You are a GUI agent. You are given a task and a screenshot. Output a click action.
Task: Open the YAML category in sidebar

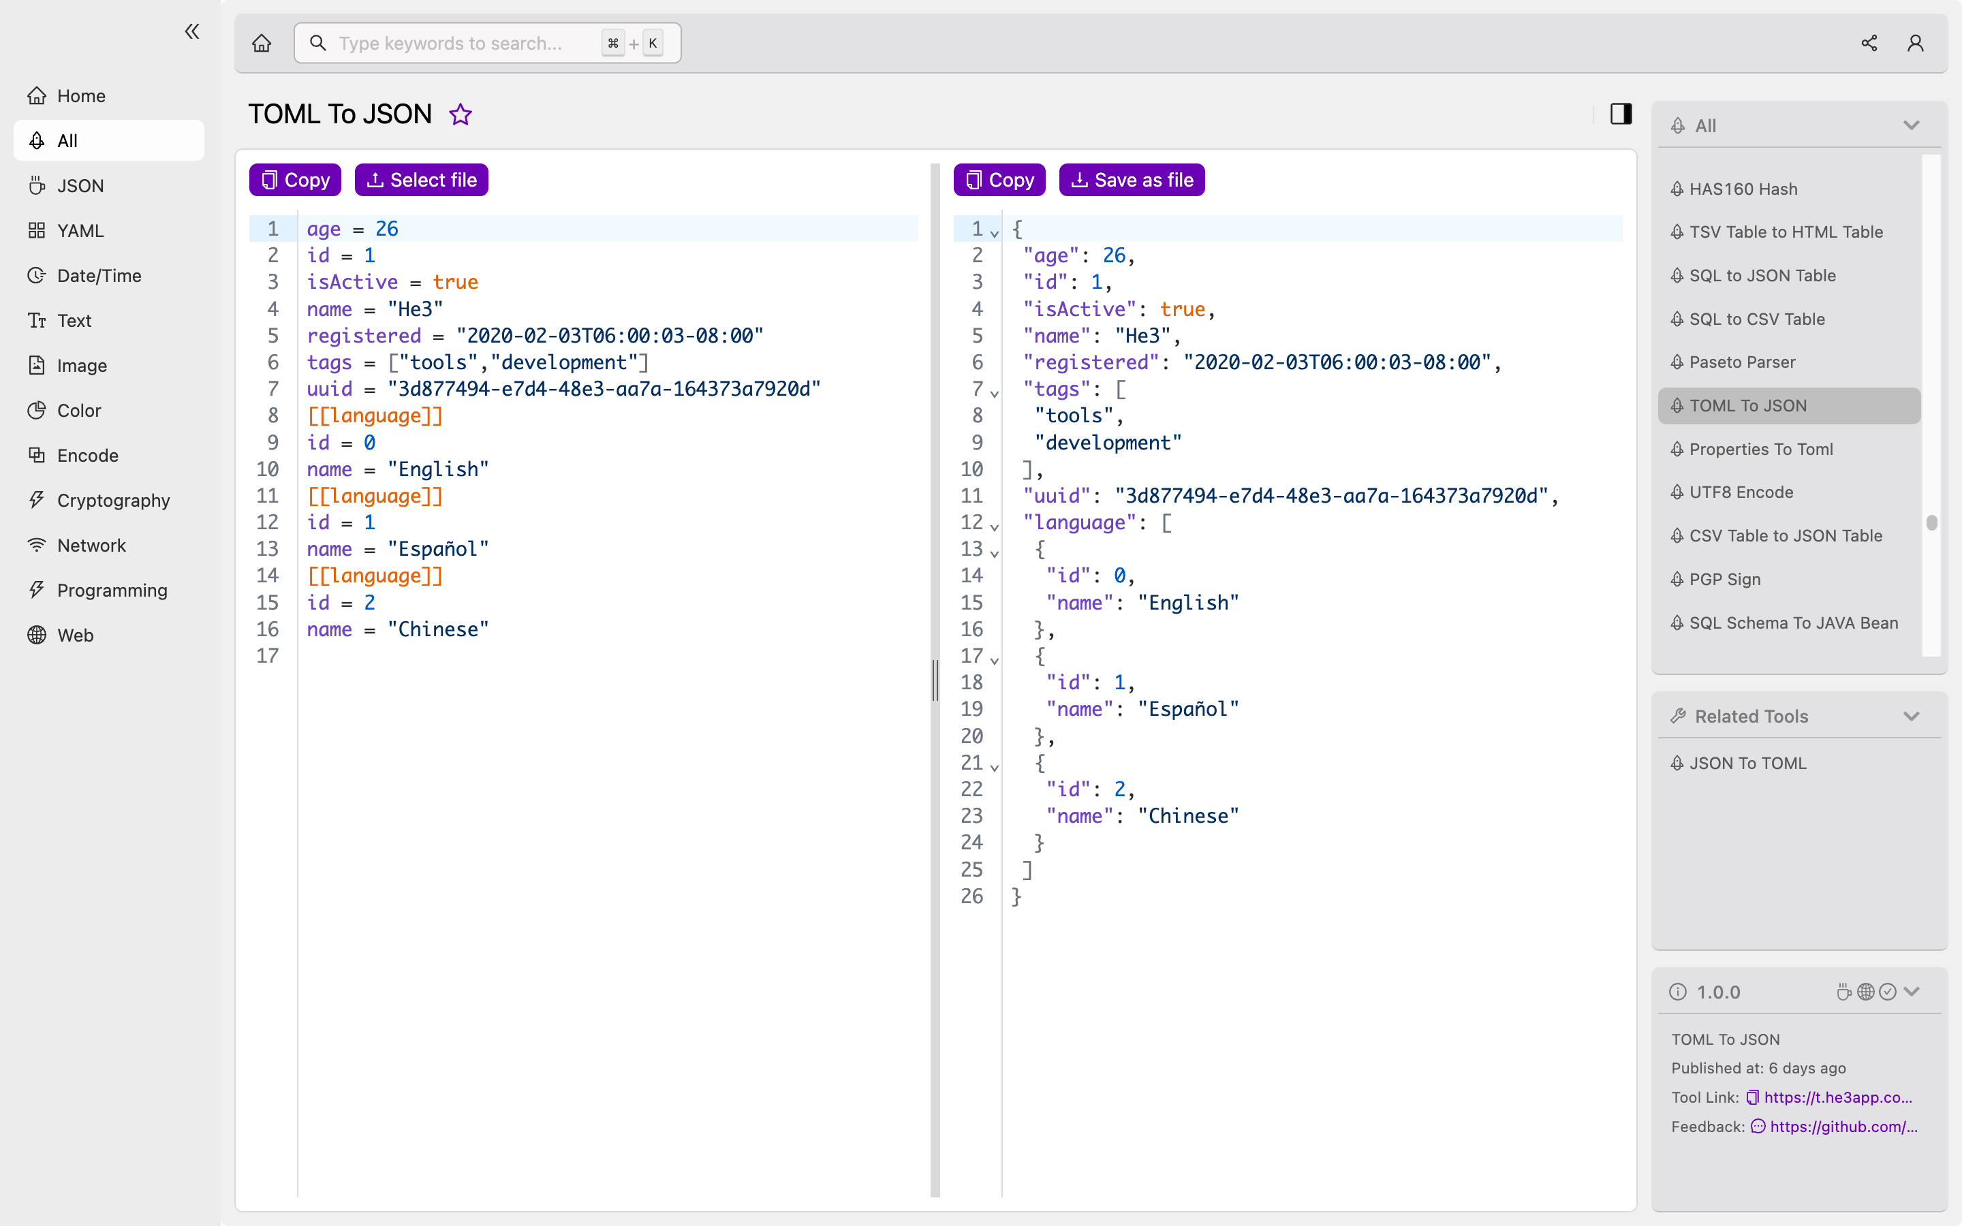(x=108, y=230)
